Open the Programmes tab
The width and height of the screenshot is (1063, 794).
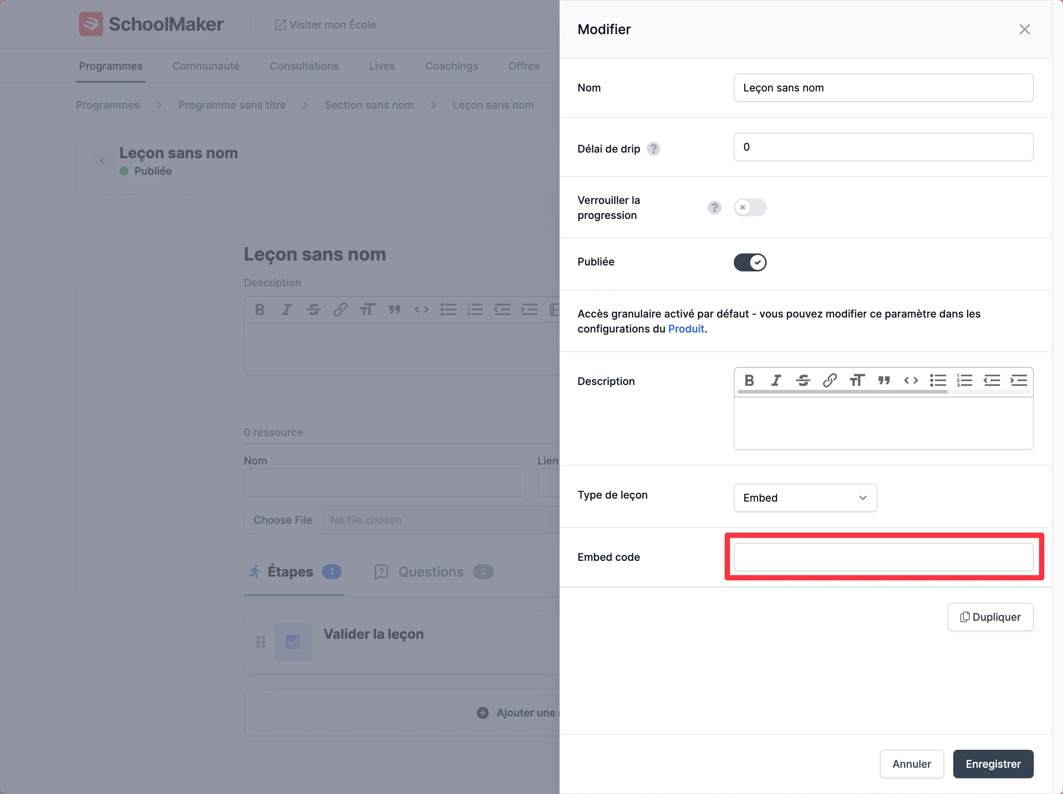click(x=110, y=66)
